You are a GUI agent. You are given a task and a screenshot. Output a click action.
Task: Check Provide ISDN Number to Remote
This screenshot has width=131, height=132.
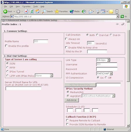point(67,124)
